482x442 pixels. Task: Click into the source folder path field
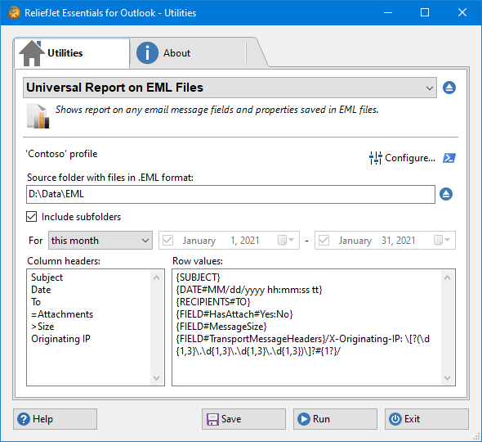click(x=230, y=194)
